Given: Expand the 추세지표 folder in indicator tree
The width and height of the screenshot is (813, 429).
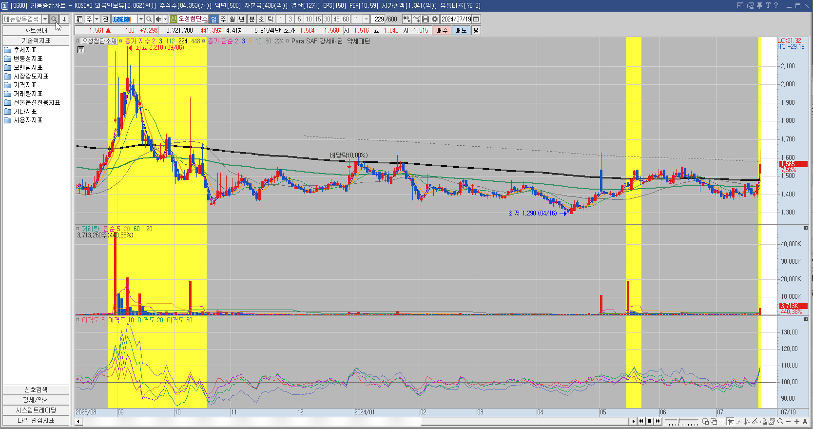Looking at the screenshot, I should click(x=25, y=50).
